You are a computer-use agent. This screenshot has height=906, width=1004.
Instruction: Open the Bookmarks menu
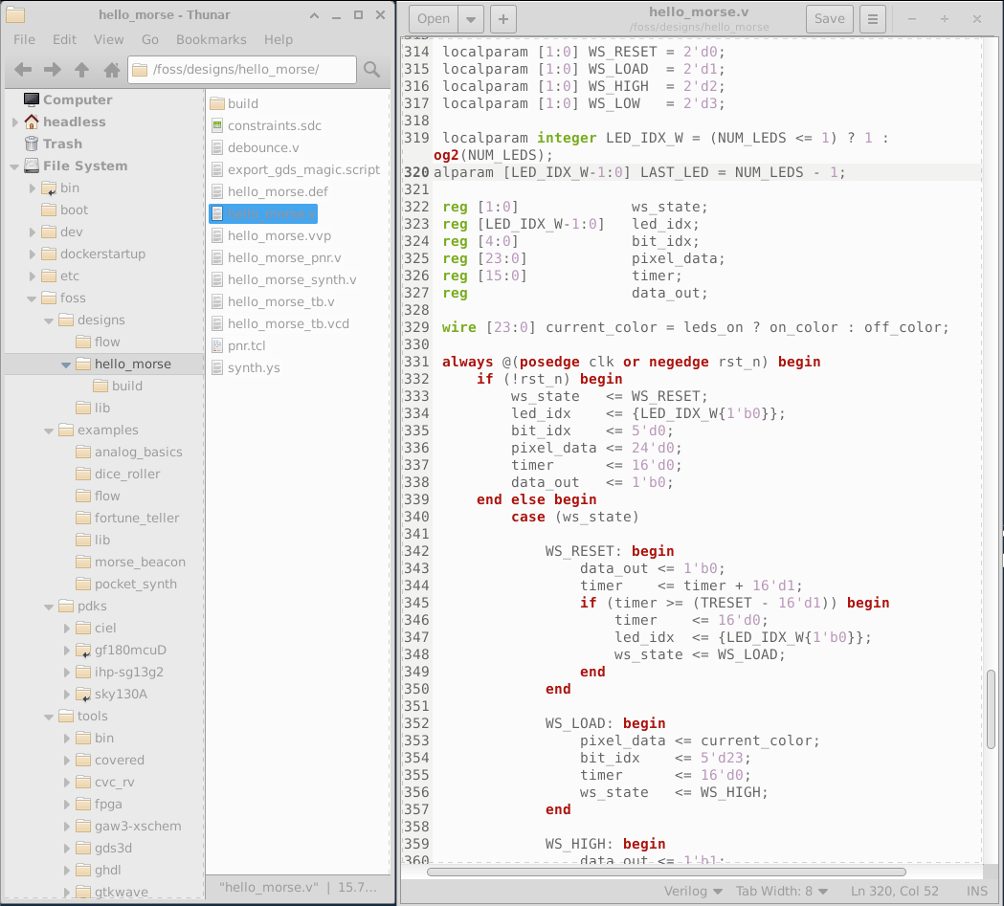(x=211, y=39)
